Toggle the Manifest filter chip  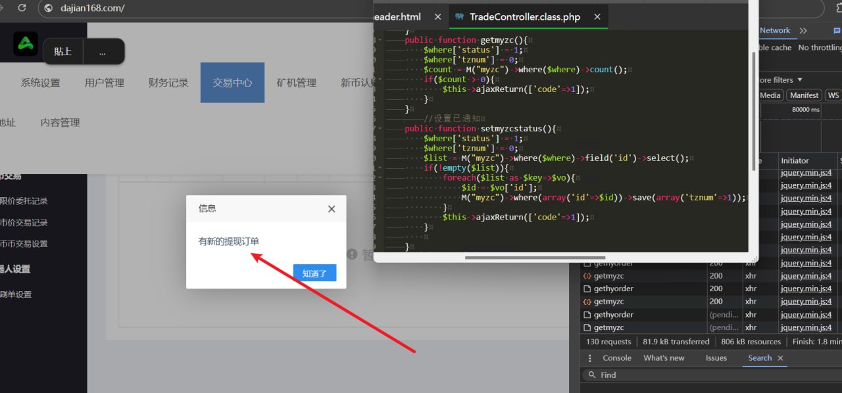click(805, 95)
